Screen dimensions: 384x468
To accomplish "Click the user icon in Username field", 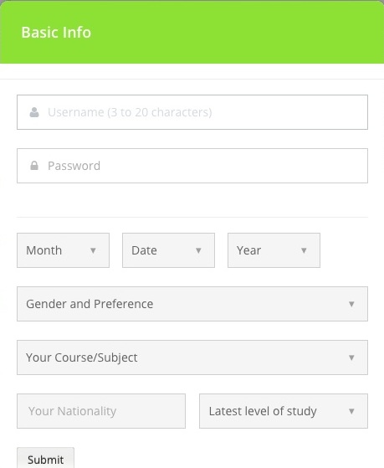I will 34,112.
